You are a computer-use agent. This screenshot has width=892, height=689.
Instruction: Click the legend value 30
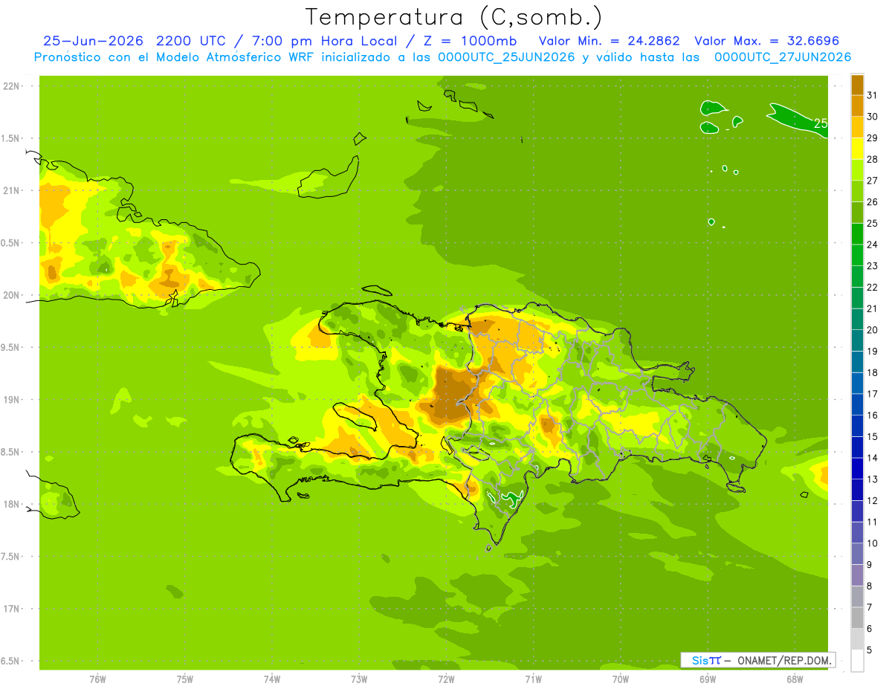(873, 117)
